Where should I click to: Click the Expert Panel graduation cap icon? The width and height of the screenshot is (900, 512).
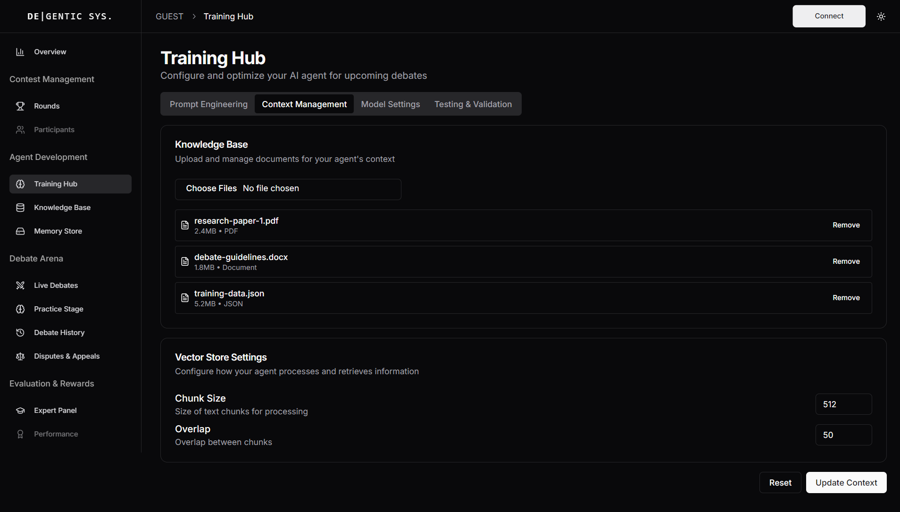point(20,411)
